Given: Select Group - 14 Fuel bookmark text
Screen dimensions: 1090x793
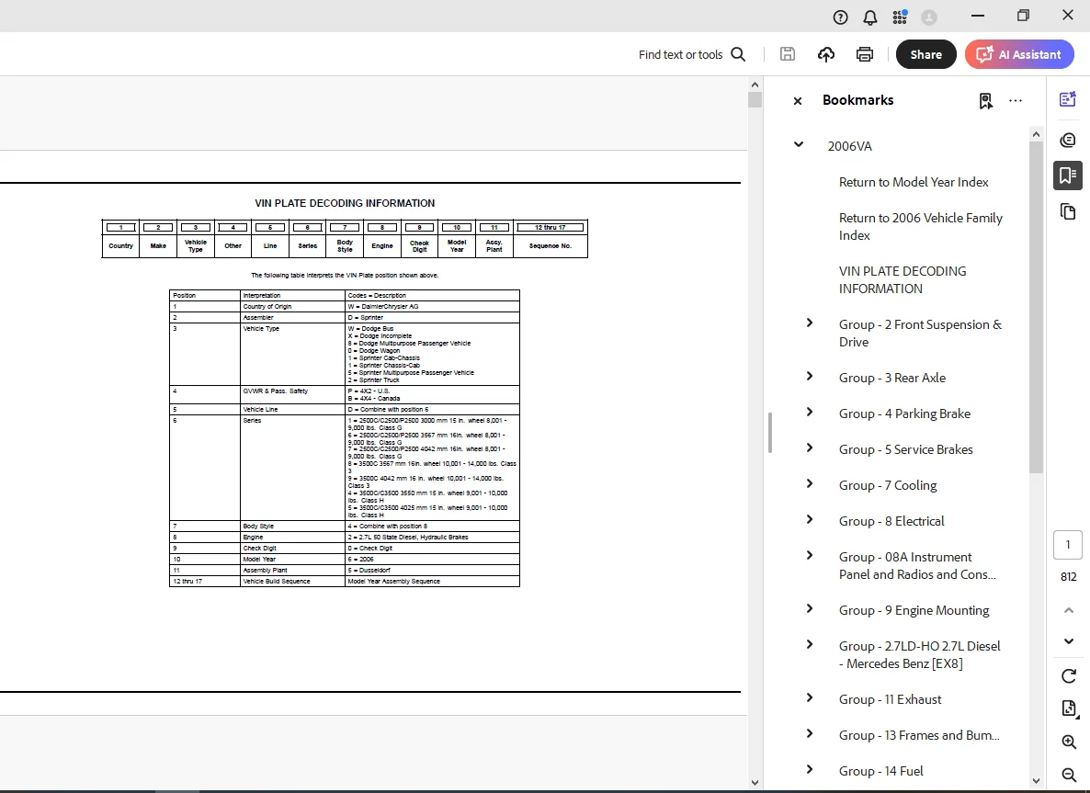Looking at the screenshot, I should coord(880,771).
